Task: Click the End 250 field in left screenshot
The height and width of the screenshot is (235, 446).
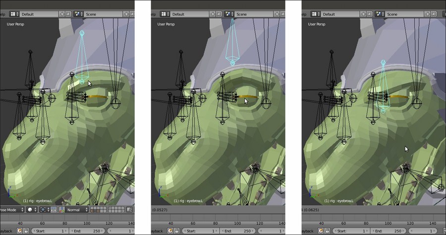Action: coord(87,231)
